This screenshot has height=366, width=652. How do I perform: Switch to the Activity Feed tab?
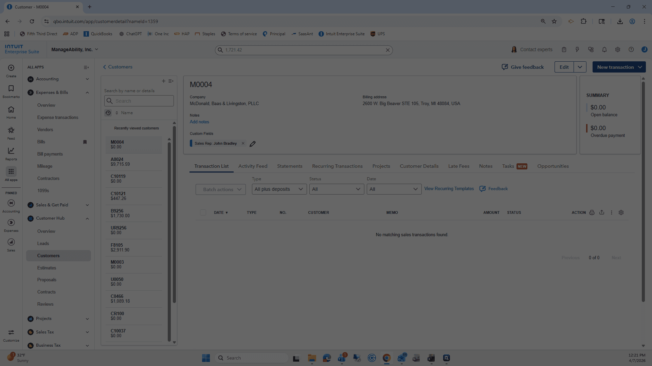253,166
